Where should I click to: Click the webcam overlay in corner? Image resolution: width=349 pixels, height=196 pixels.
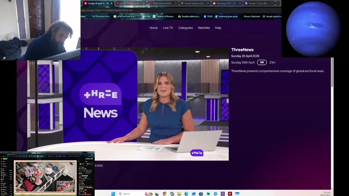coord(40,30)
